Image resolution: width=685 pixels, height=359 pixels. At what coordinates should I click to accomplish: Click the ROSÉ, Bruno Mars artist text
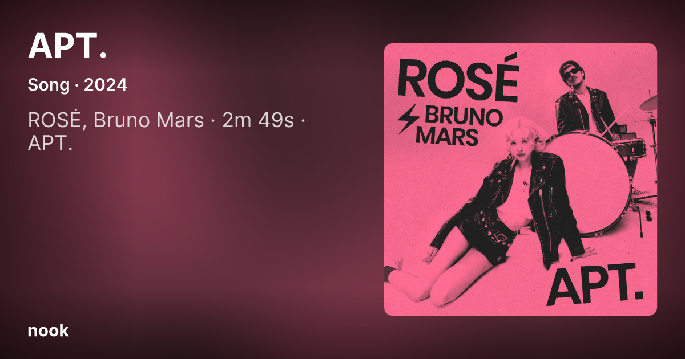(116, 121)
